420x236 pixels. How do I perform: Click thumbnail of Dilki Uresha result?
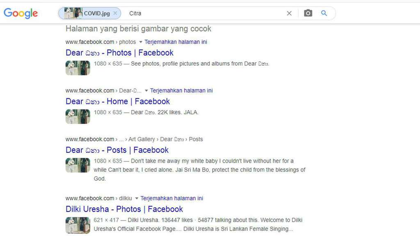click(78, 225)
